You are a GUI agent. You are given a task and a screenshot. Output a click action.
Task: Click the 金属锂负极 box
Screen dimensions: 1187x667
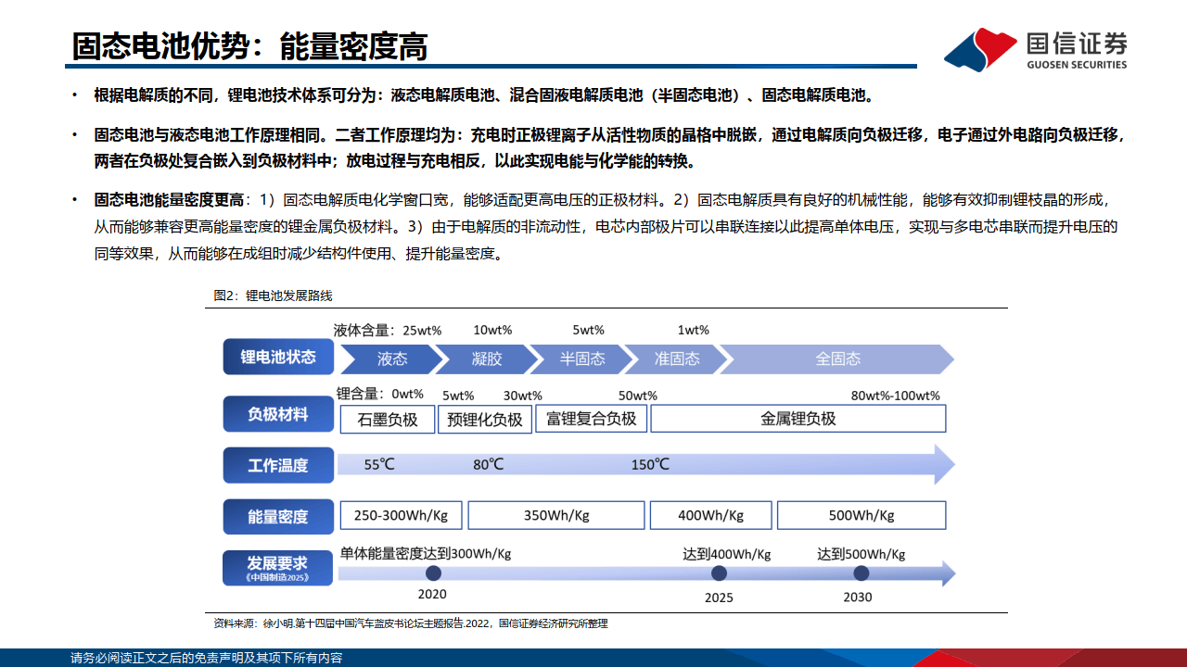[x=798, y=419]
